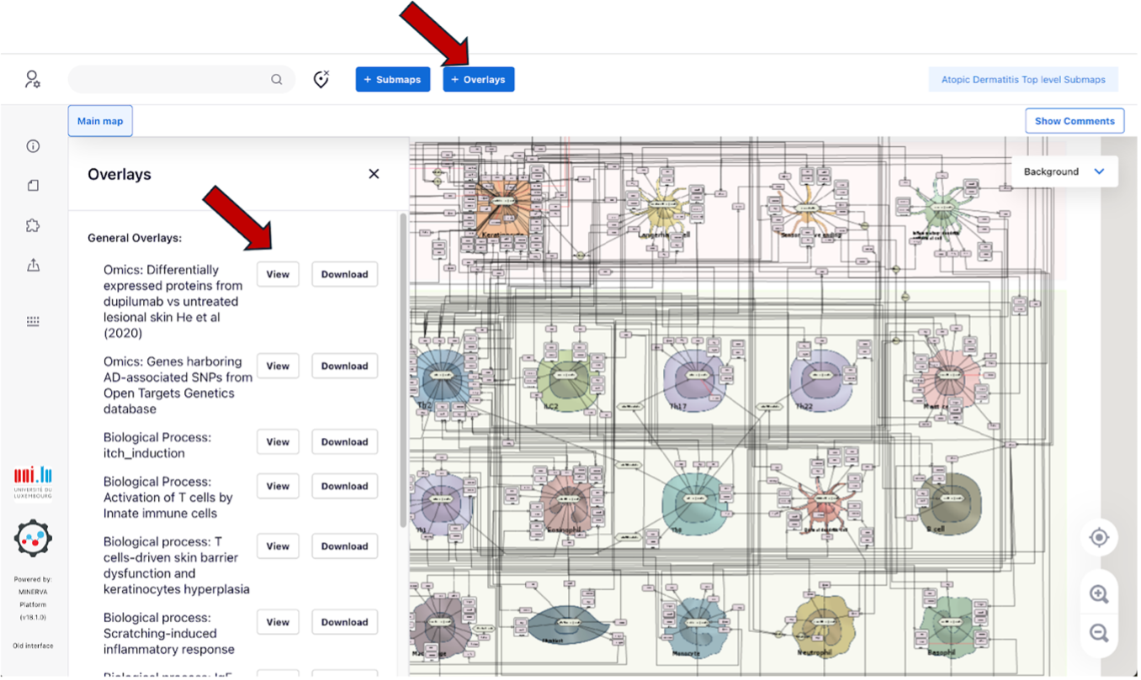Image resolution: width=1141 pixels, height=680 pixels.
Task: Download the AD-associated SNPs overlay
Action: (x=344, y=366)
